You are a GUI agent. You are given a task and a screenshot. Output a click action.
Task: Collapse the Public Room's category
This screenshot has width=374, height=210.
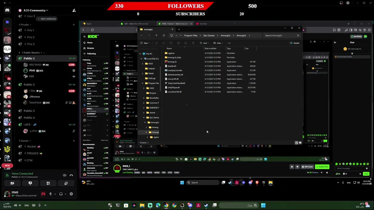[x=32, y=52]
